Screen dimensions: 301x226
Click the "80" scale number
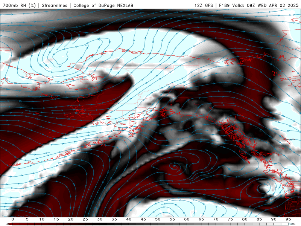click(245, 219)
